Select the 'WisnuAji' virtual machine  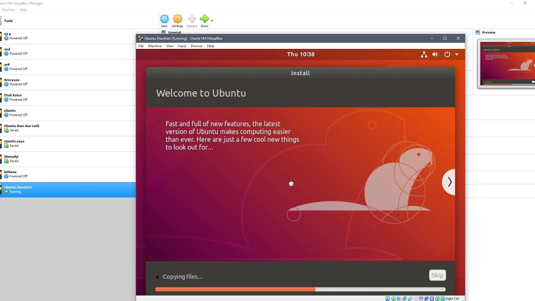[68, 159]
